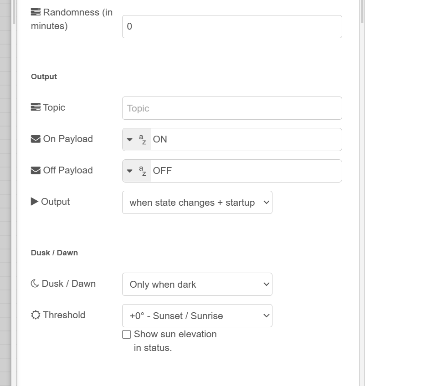Click into the Topic text field
Image resolution: width=421 pixels, height=386 pixels.
(232, 108)
